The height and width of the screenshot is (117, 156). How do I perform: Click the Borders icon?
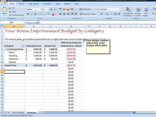pos(42,14)
